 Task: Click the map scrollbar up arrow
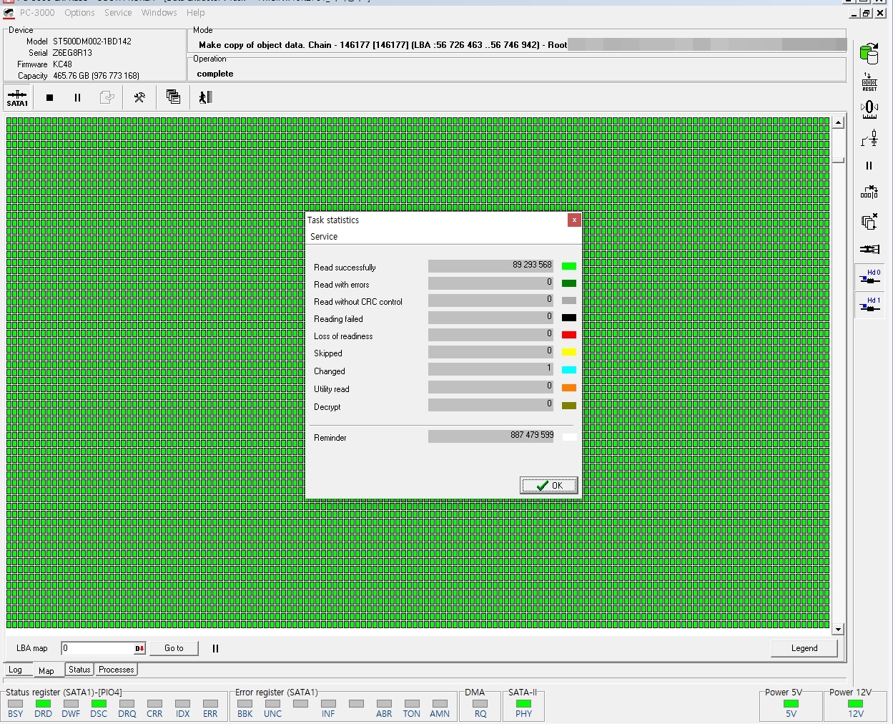(x=838, y=122)
